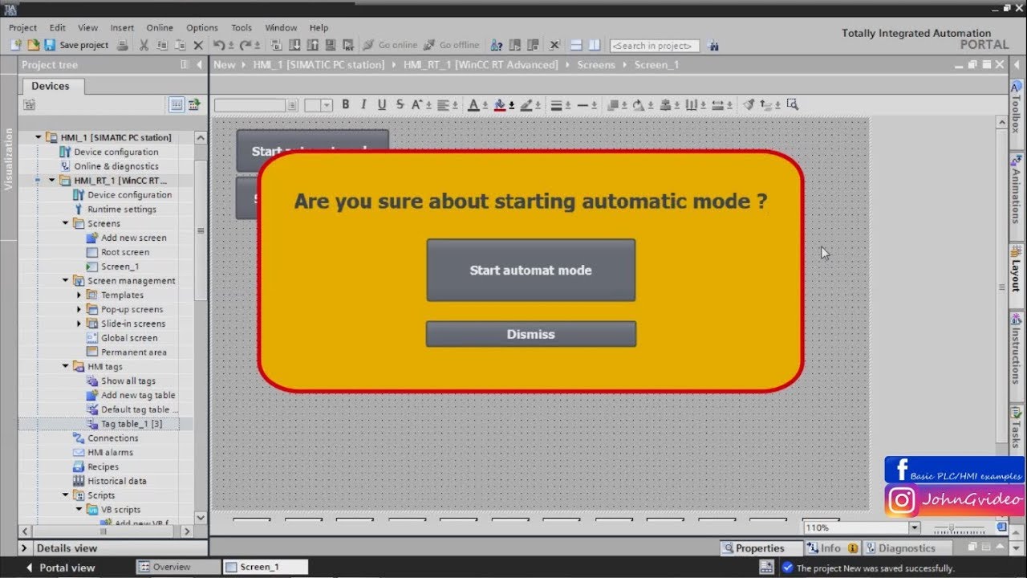Open the Online menu
Viewport: 1027px width, 578px height.
tap(160, 27)
